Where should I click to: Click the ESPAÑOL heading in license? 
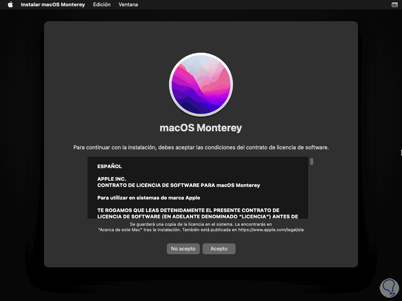(110, 166)
